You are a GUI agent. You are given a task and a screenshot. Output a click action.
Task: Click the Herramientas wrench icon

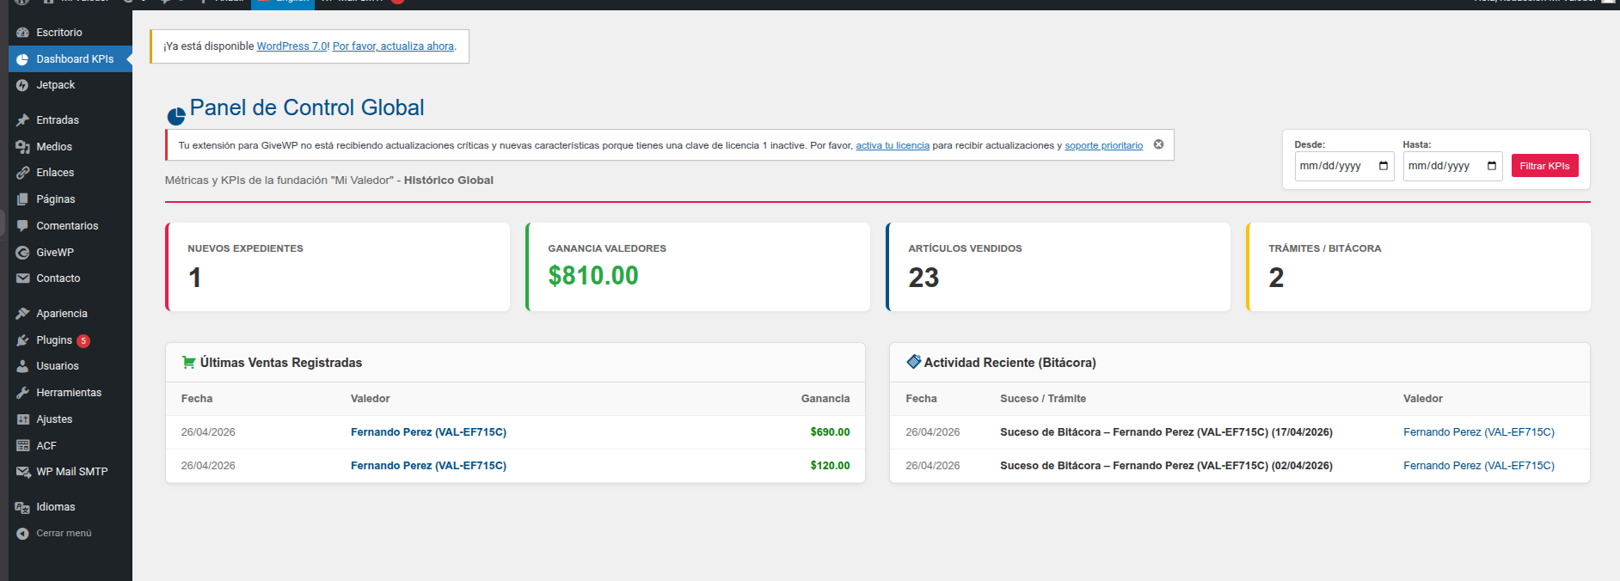click(22, 393)
